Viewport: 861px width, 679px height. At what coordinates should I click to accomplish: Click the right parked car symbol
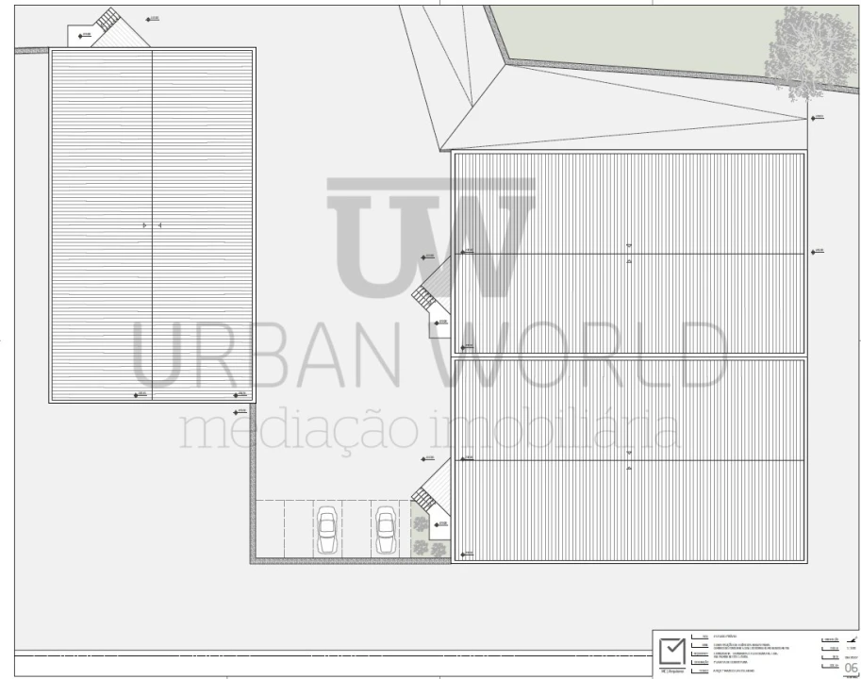[385, 529]
